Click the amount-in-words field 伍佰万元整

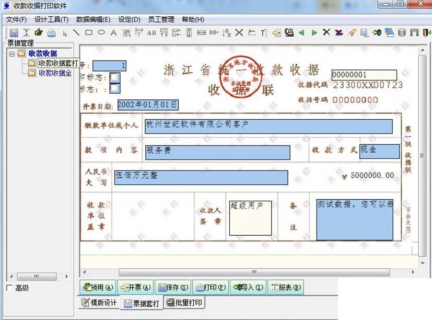point(201,177)
